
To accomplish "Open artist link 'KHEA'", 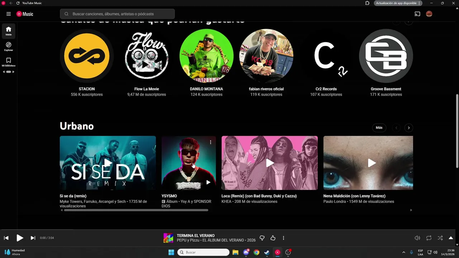I will coord(226,201).
